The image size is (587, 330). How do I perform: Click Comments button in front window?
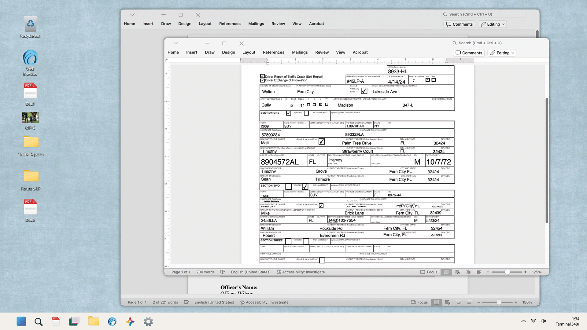469,53
